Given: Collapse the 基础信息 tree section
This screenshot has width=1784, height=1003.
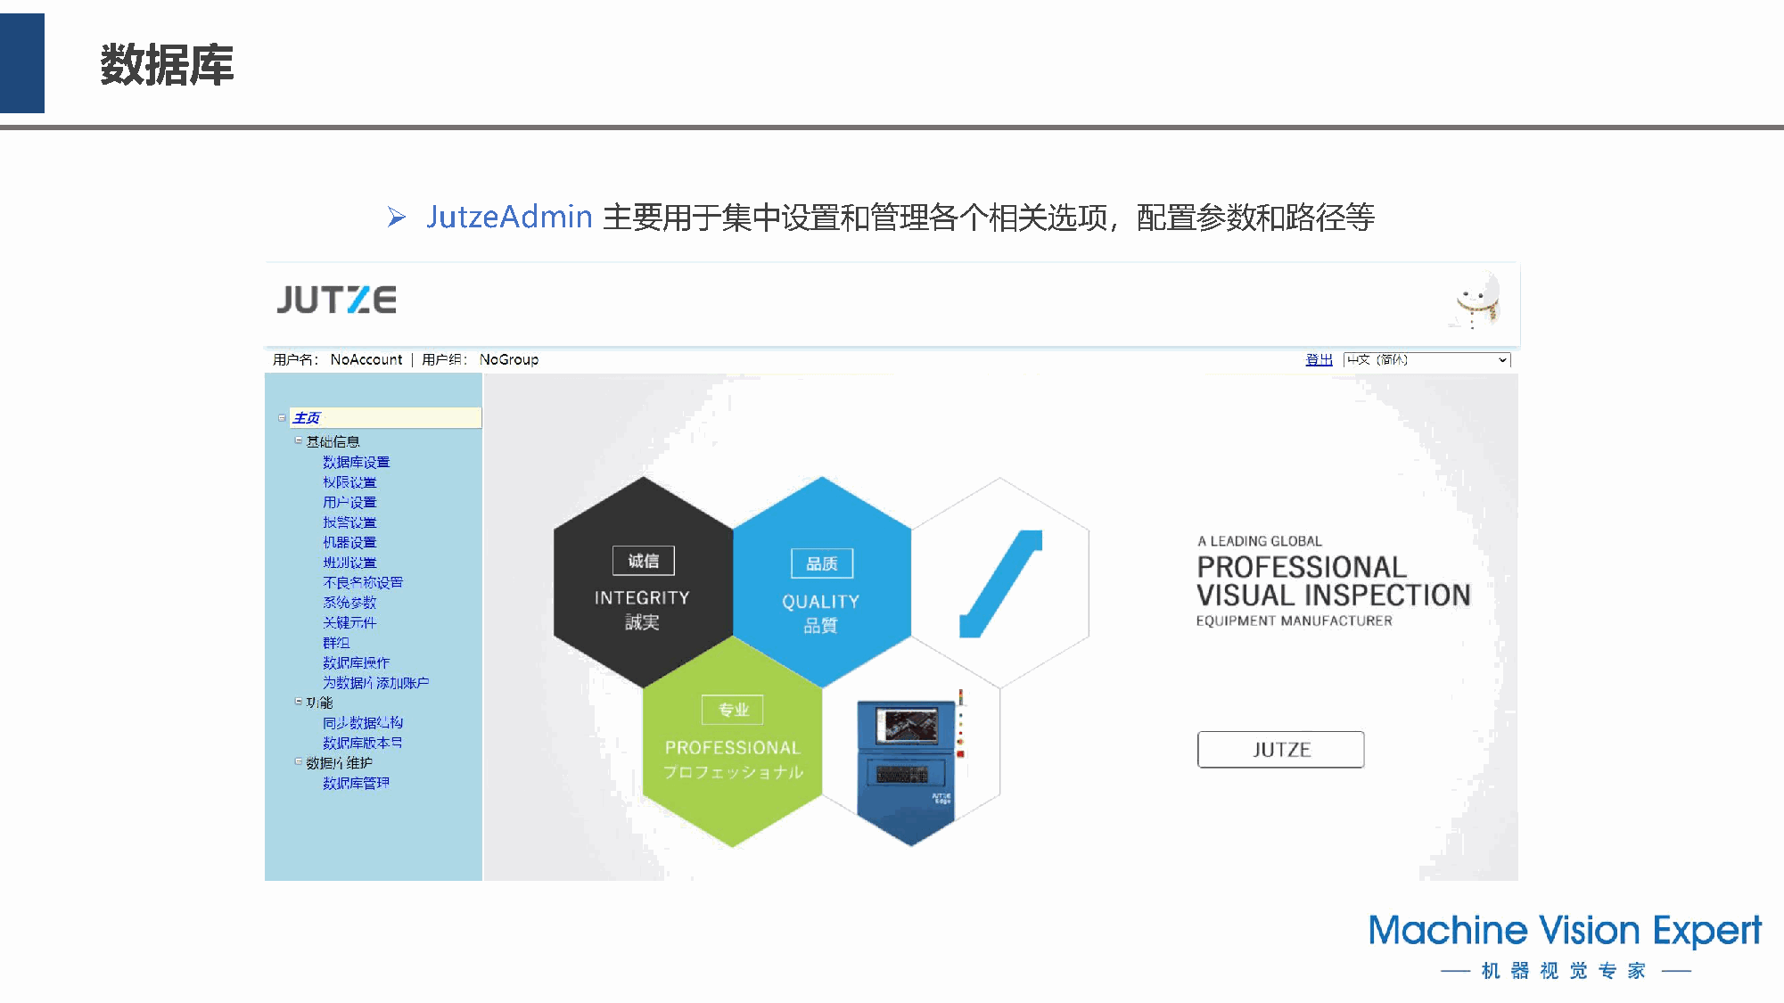Looking at the screenshot, I should click(x=299, y=441).
